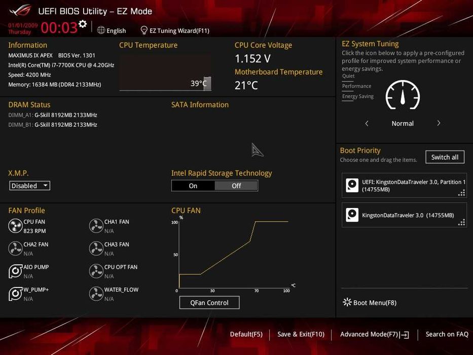Viewport: 473px width, 355px height.
Task: Click the 01/01/2009 date text
Action: click(x=23, y=25)
